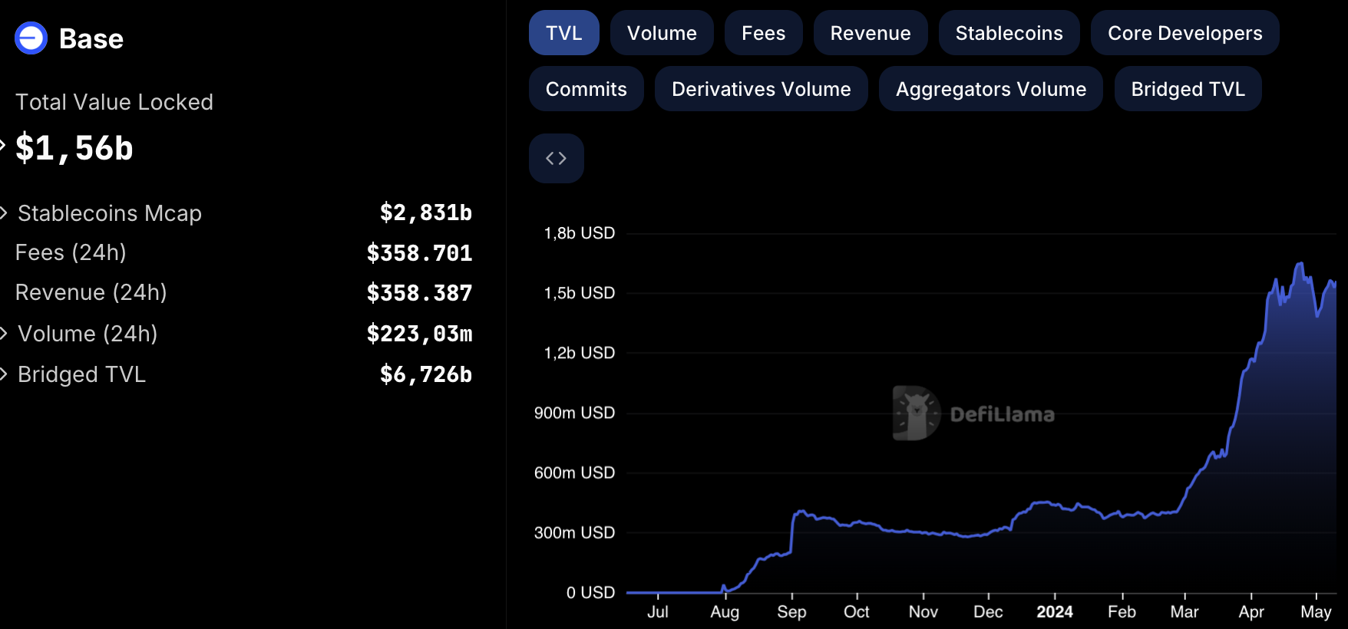Click the Nov x-axis label
The height and width of the screenshot is (629, 1348).
pos(923,612)
